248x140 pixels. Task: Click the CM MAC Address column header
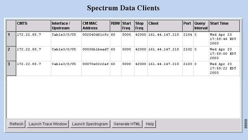(96, 26)
